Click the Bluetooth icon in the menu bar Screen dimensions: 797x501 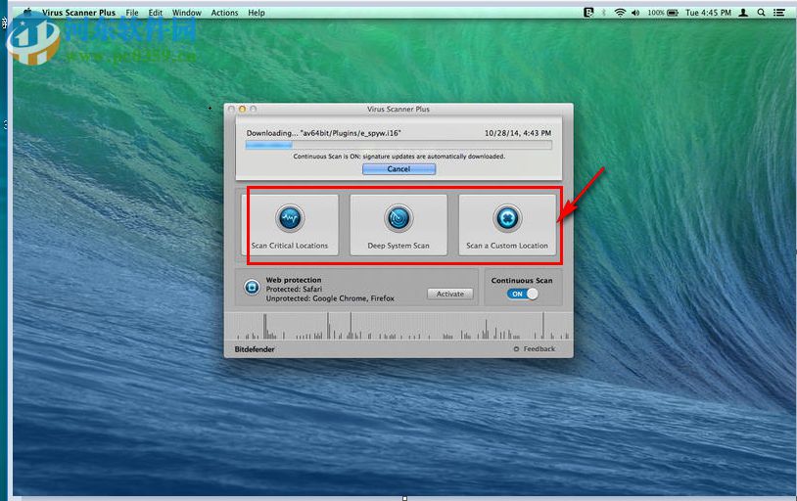(x=604, y=12)
